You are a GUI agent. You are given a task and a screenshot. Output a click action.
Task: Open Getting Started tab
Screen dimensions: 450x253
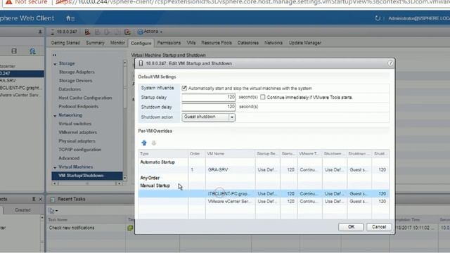point(65,43)
